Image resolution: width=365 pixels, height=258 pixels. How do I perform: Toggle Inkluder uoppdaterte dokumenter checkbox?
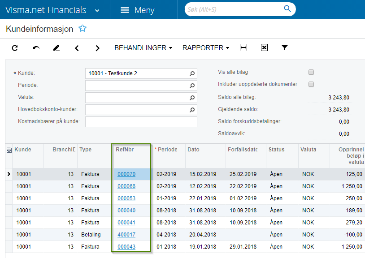coord(311,84)
